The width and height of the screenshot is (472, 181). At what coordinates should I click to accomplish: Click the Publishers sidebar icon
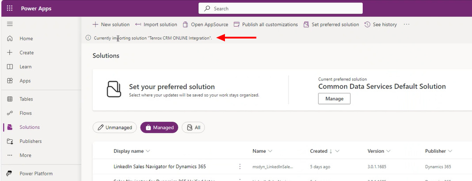[10, 141]
